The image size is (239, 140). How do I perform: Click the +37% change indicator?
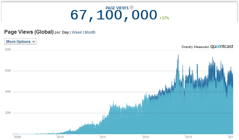(x=164, y=18)
